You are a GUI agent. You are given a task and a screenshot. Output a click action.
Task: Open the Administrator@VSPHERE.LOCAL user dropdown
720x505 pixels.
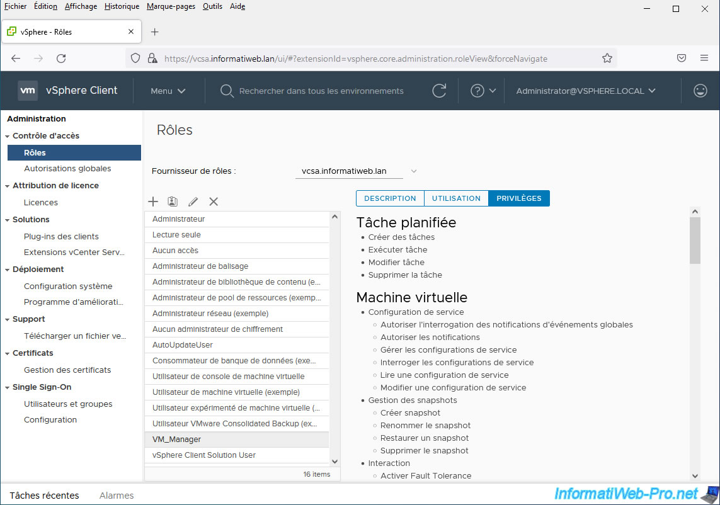(585, 91)
